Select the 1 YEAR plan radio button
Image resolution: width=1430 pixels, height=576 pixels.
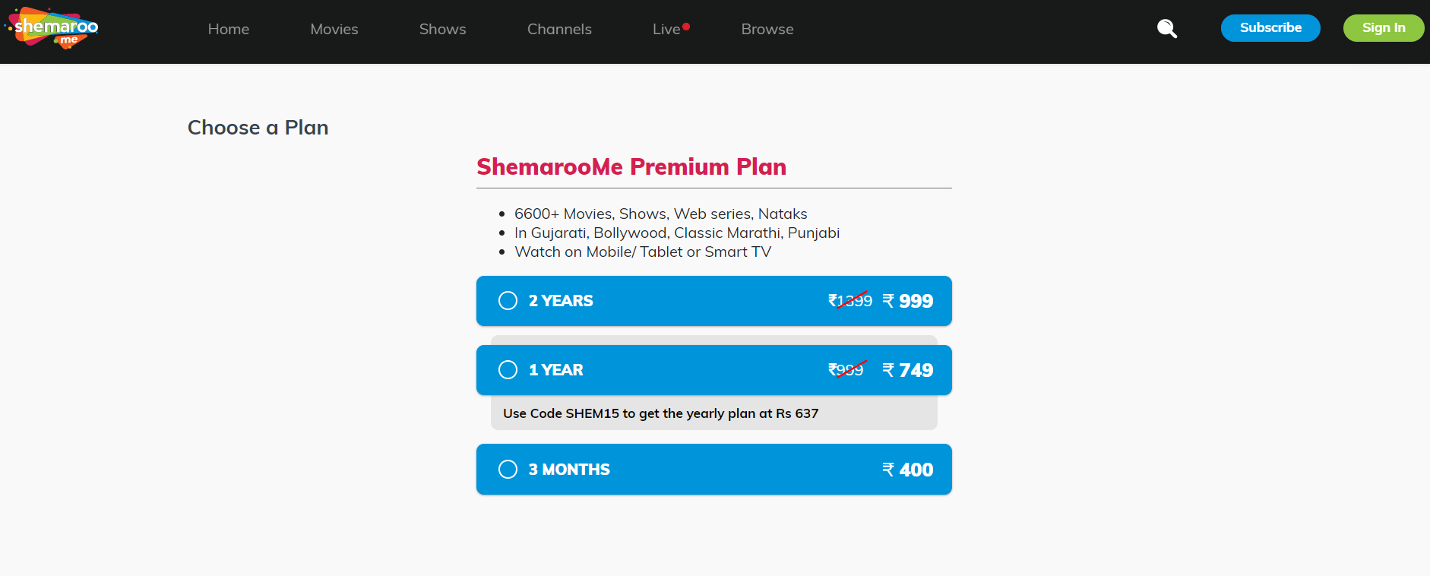[508, 369]
